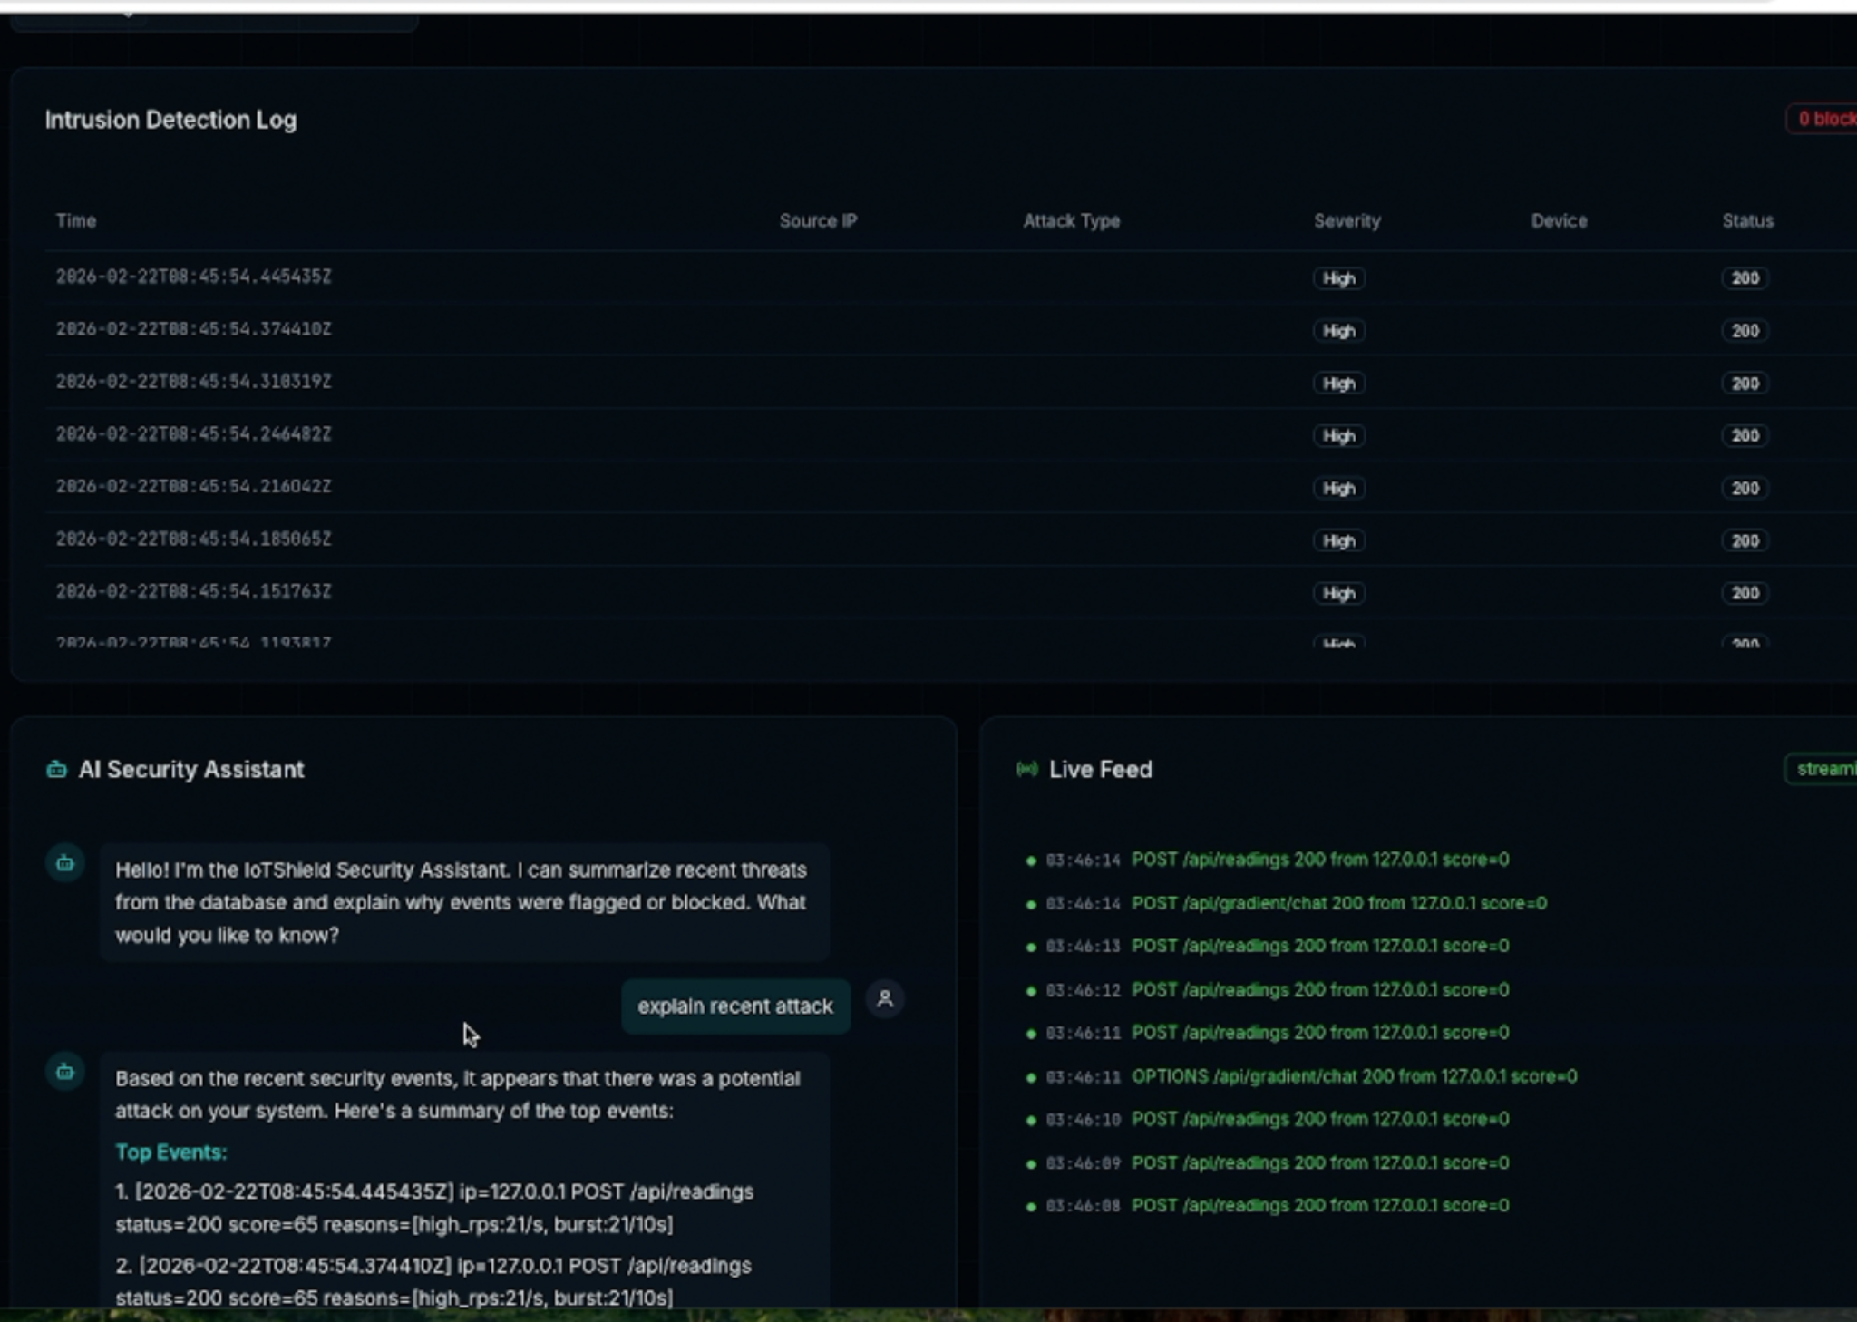1857x1322 pixels.
Task: Click the Severity column header
Action: pyautogui.click(x=1347, y=220)
